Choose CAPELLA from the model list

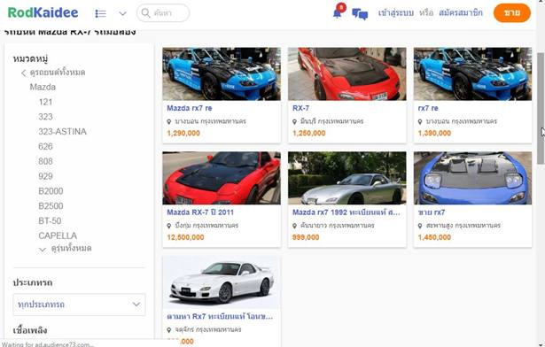coord(58,235)
